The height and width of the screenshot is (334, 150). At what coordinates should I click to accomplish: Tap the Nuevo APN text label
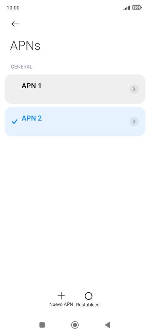point(61,304)
